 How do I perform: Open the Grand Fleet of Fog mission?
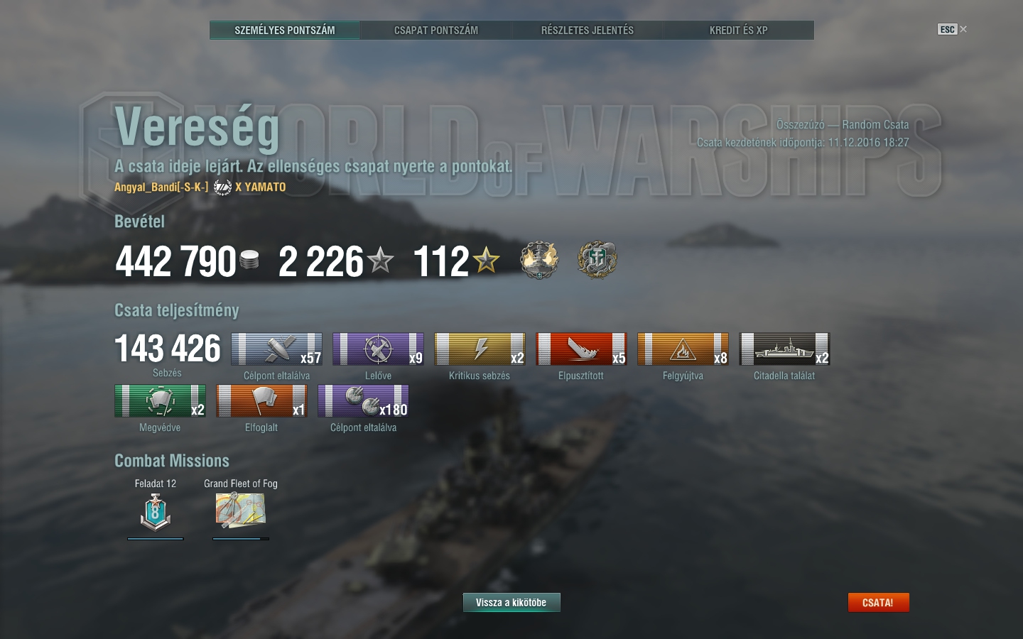[x=241, y=510]
